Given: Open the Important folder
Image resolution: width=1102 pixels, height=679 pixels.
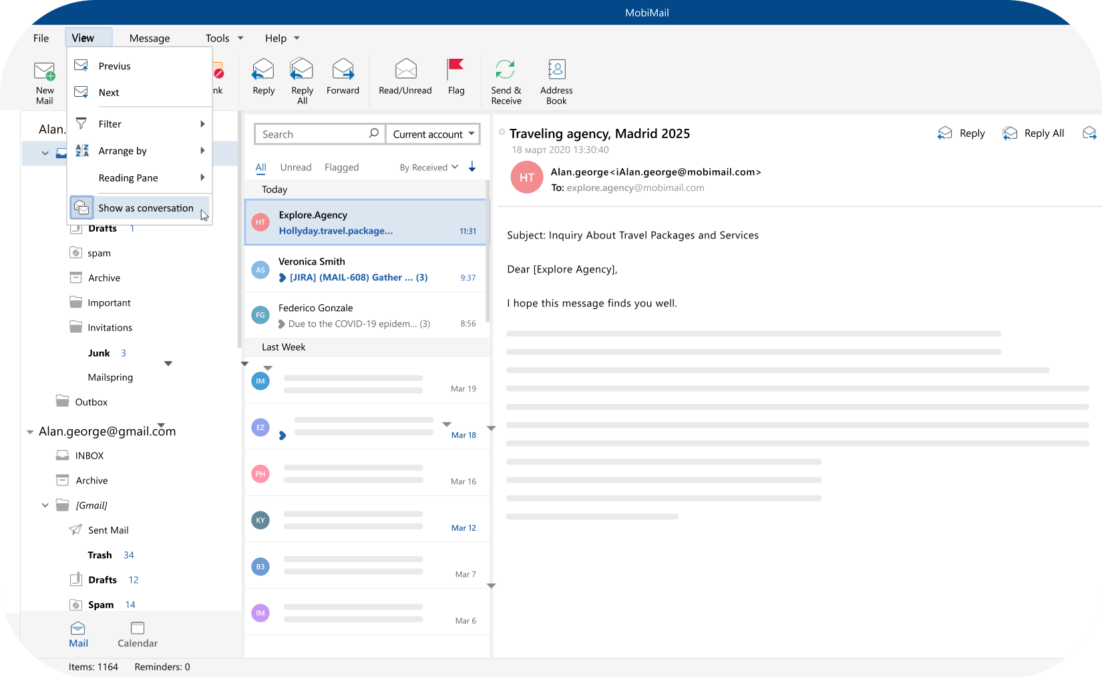Looking at the screenshot, I should (x=100, y=302).
